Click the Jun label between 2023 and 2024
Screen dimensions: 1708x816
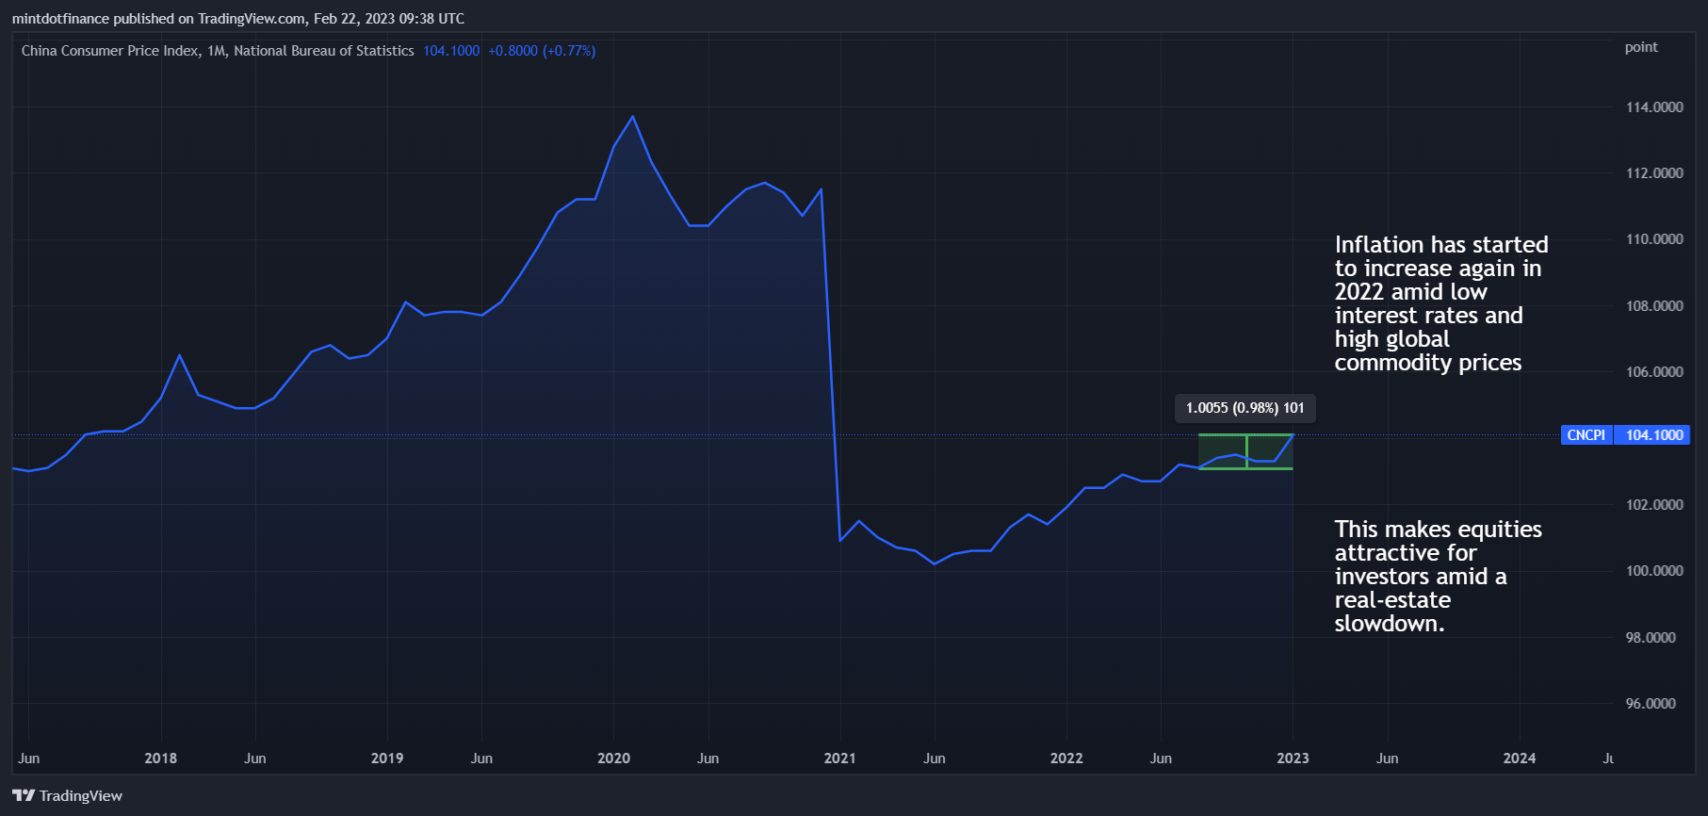tap(1388, 759)
